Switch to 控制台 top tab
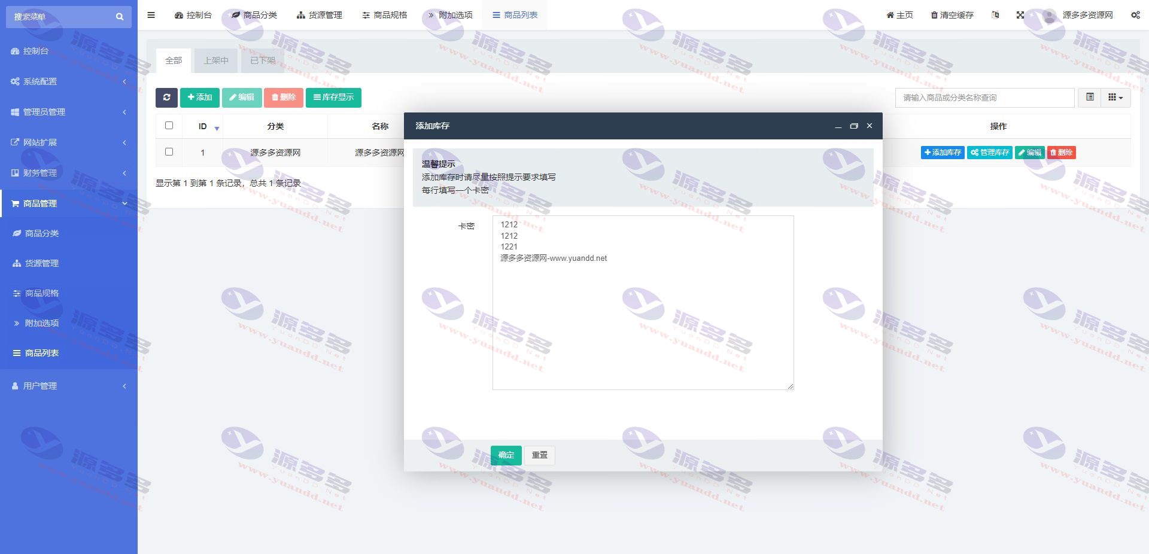The height and width of the screenshot is (554, 1149). [x=193, y=15]
